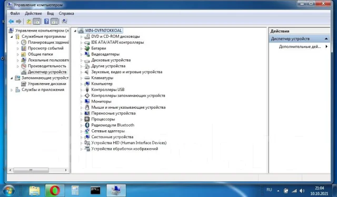Click the Контроллеры USB icon
This screenshot has height=197, width=337.
87,90
